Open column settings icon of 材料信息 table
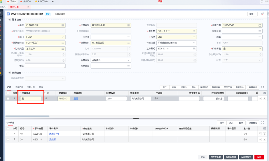269x161 pixels. pos(265,128)
